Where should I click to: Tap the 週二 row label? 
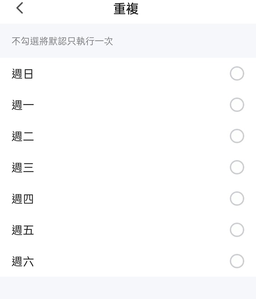coord(22,136)
